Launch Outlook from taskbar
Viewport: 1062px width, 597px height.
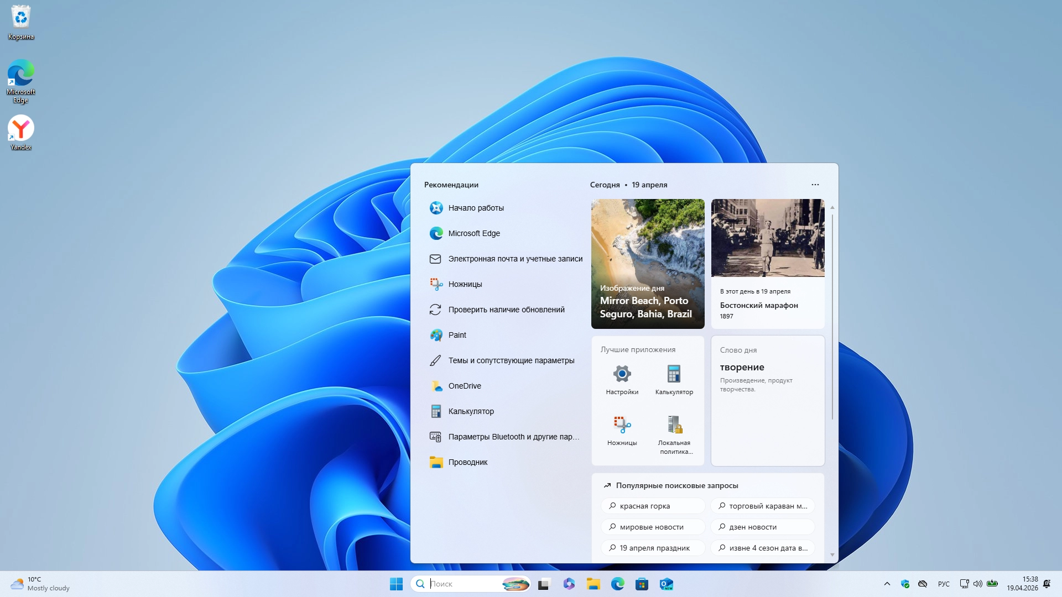(666, 584)
